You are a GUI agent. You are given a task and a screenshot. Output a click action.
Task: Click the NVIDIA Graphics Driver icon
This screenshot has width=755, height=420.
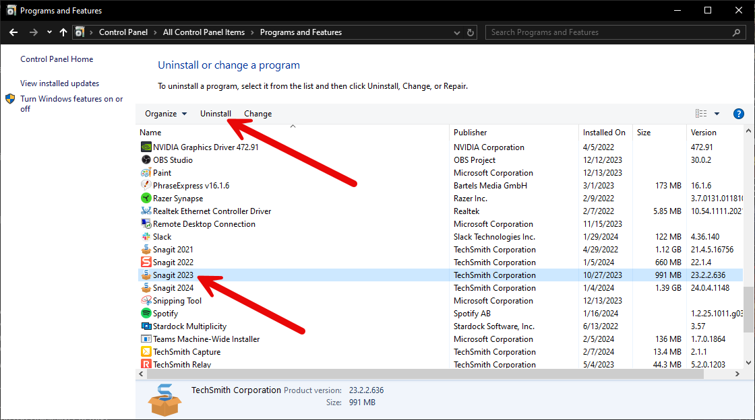pos(146,147)
